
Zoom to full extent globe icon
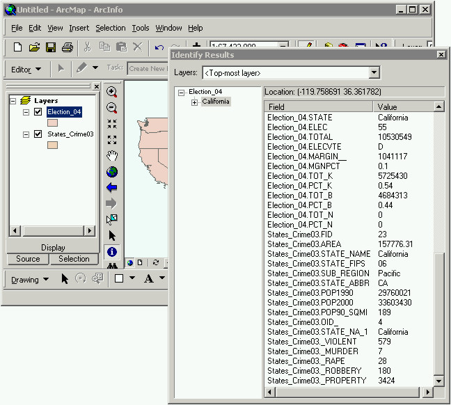(x=112, y=172)
